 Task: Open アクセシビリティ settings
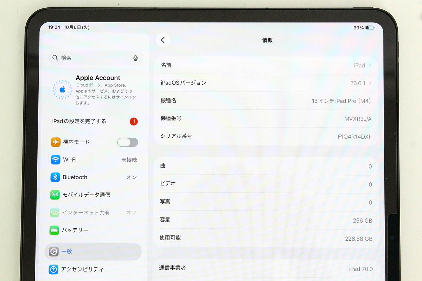coord(93,269)
